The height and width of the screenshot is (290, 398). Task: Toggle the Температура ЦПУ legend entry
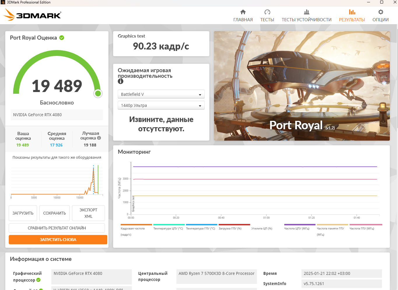169,227
